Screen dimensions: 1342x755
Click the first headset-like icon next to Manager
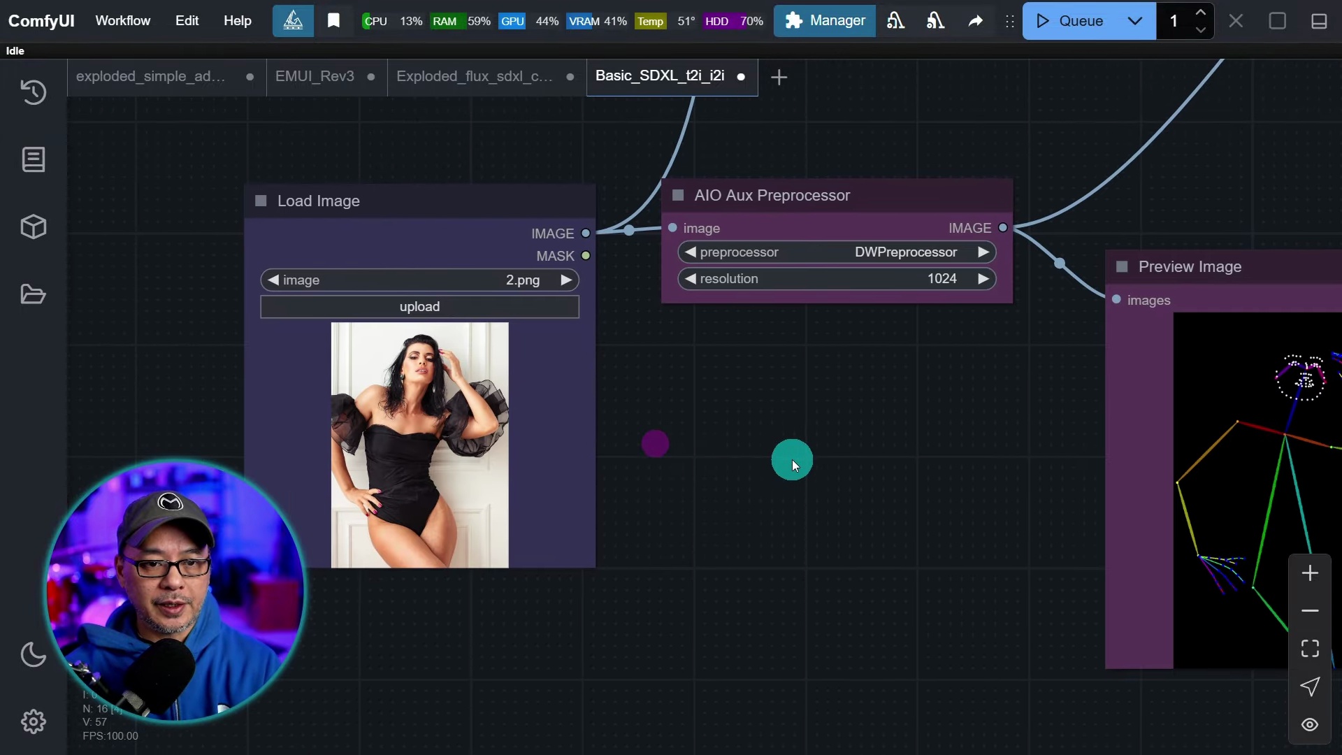(895, 21)
